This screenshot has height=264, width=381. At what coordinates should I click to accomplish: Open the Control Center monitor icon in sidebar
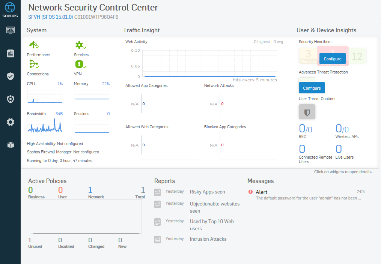[x=11, y=30]
